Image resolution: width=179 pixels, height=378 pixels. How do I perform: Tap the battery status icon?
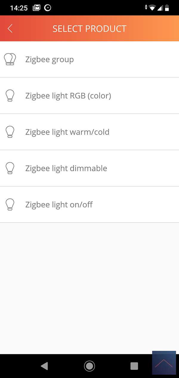tap(167, 8)
